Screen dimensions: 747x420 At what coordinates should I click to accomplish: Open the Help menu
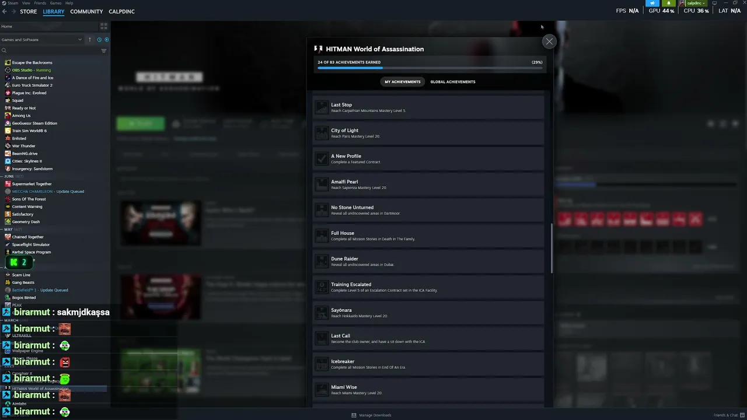click(x=69, y=3)
